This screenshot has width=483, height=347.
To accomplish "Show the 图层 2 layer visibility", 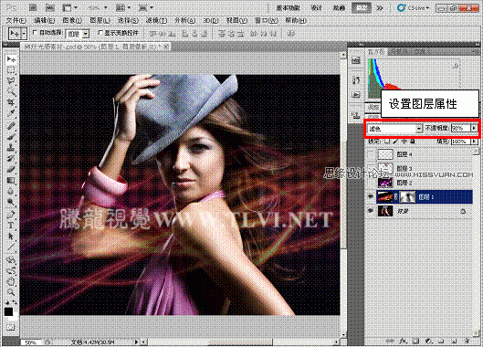I will tap(371, 183).
